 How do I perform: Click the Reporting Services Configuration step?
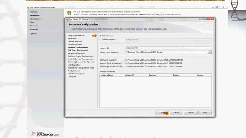(81, 62)
